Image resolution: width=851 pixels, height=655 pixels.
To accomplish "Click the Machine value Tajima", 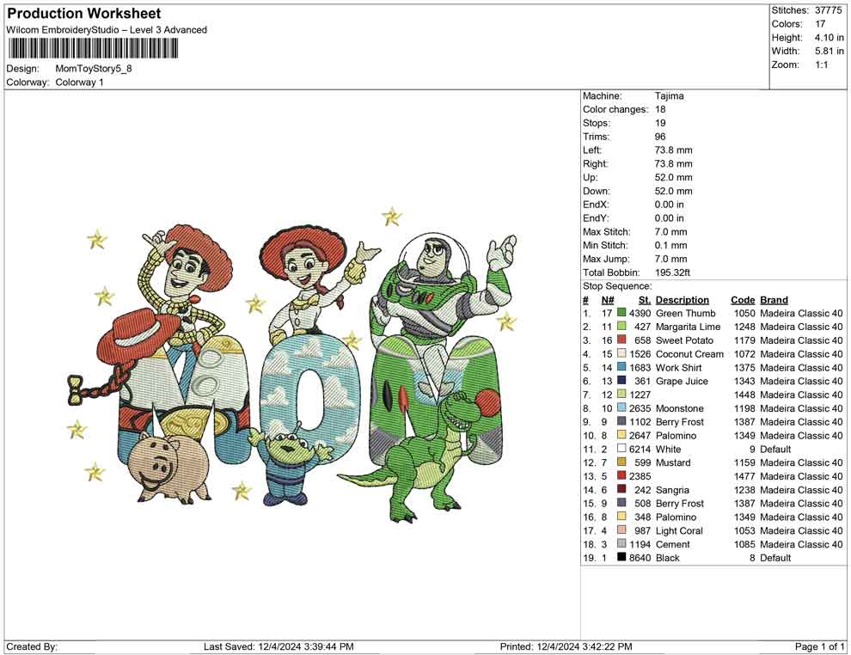I will [669, 95].
